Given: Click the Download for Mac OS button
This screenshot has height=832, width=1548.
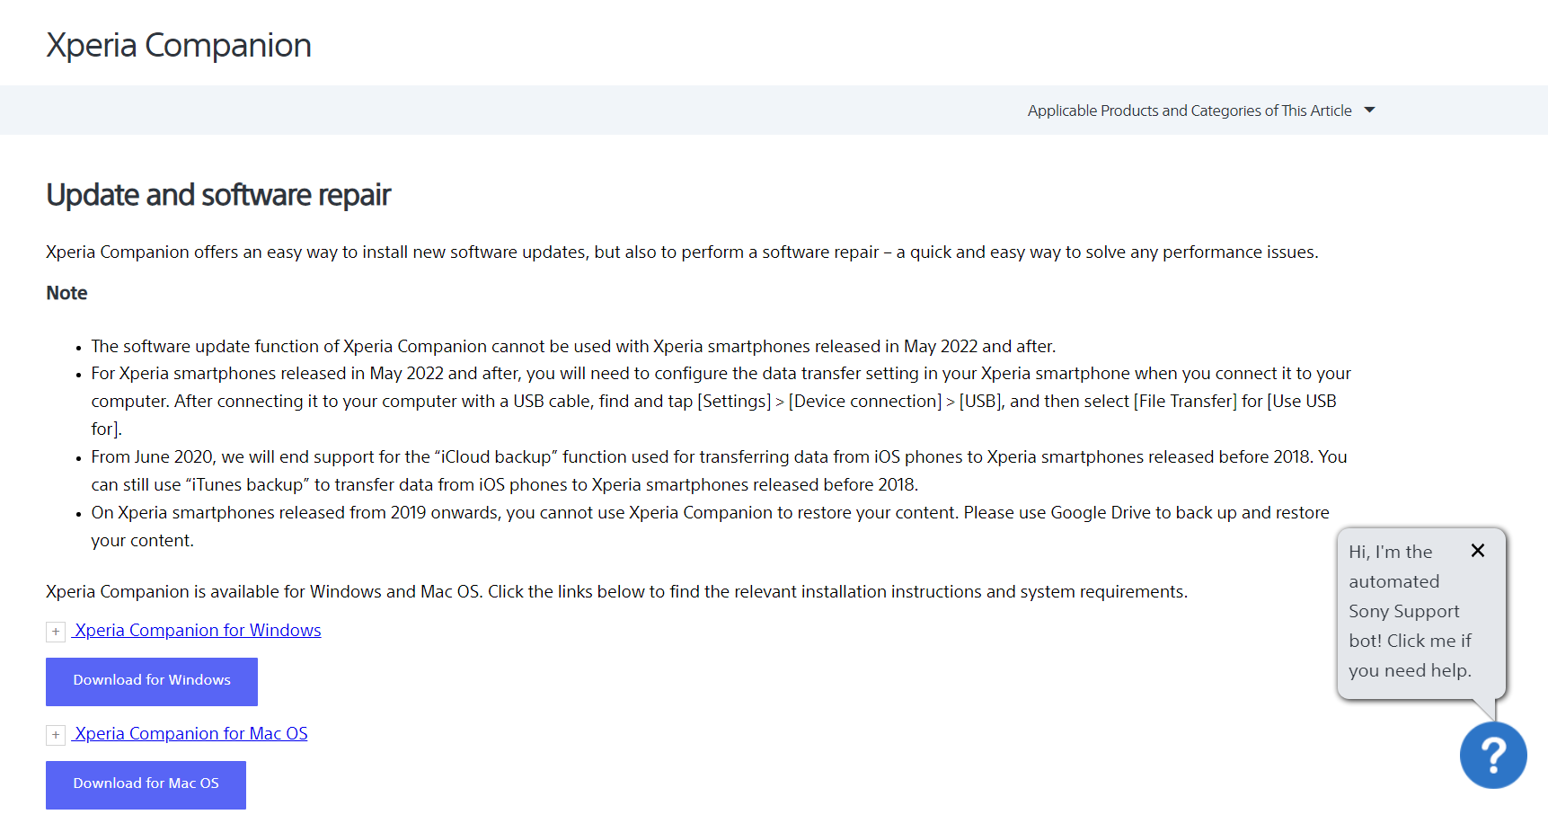Looking at the screenshot, I should click(146, 785).
